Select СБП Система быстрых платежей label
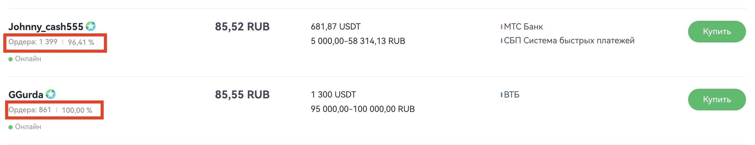 point(569,41)
